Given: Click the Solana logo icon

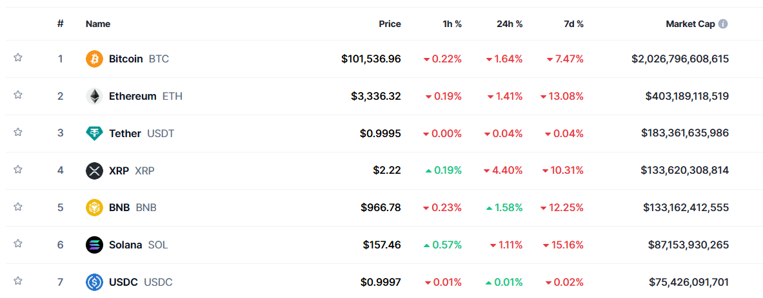Looking at the screenshot, I should (x=94, y=245).
